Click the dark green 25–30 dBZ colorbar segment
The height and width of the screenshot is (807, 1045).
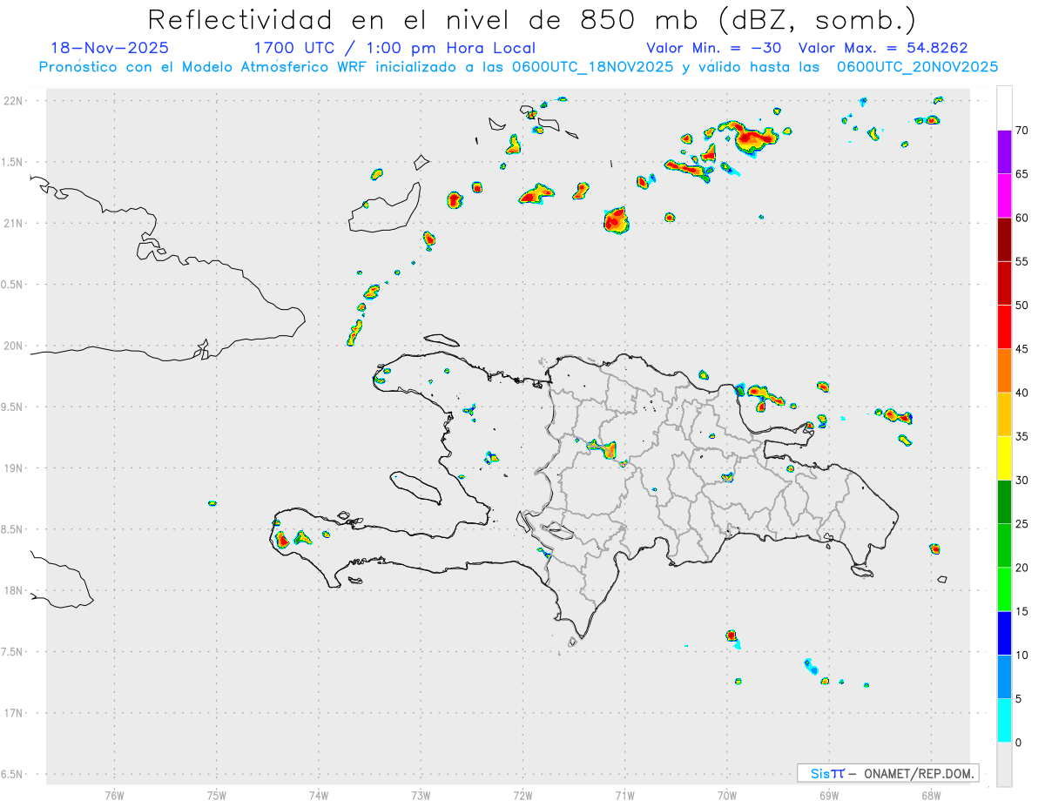click(1004, 502)
